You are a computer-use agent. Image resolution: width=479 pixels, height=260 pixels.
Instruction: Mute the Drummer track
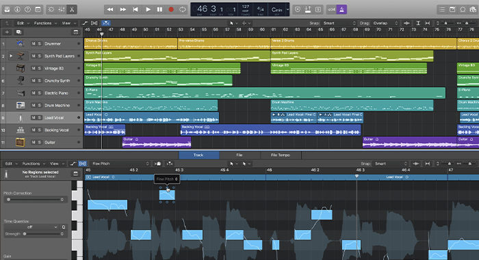34,44
